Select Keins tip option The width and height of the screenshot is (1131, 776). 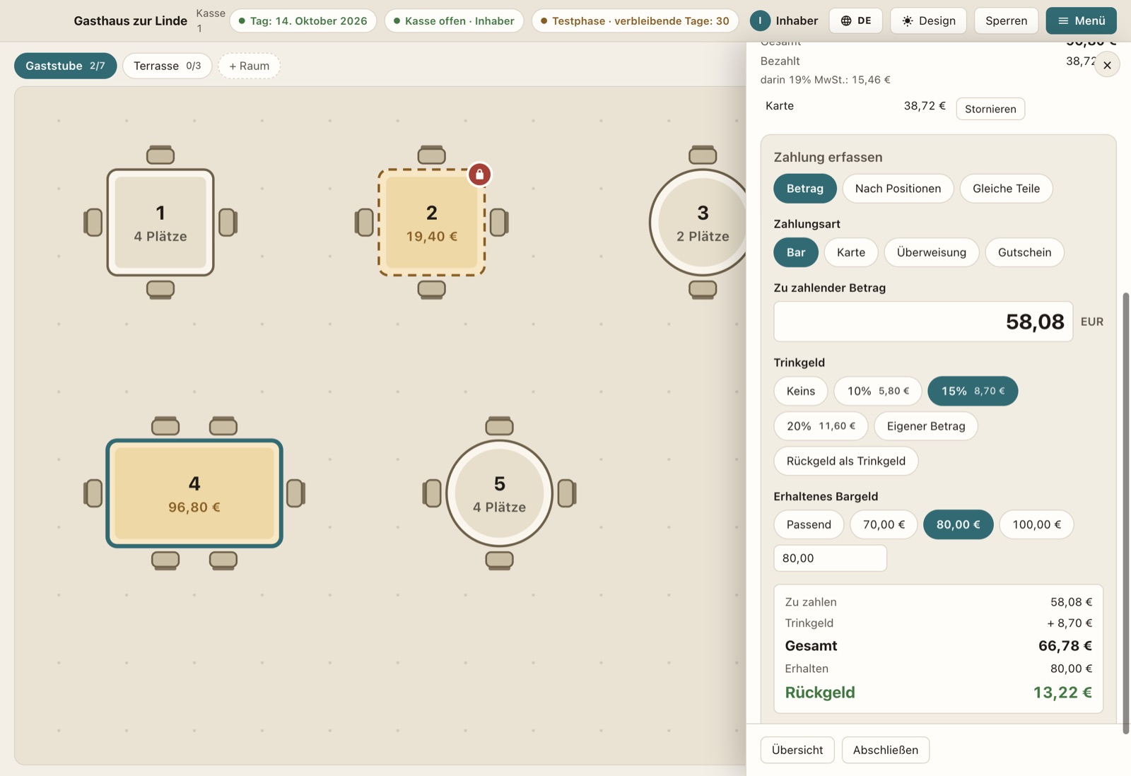[801, 391]
